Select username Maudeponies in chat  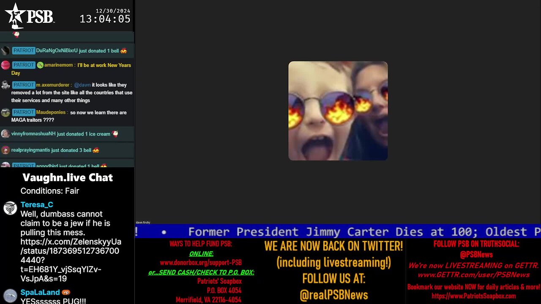[x=51, y=112]
